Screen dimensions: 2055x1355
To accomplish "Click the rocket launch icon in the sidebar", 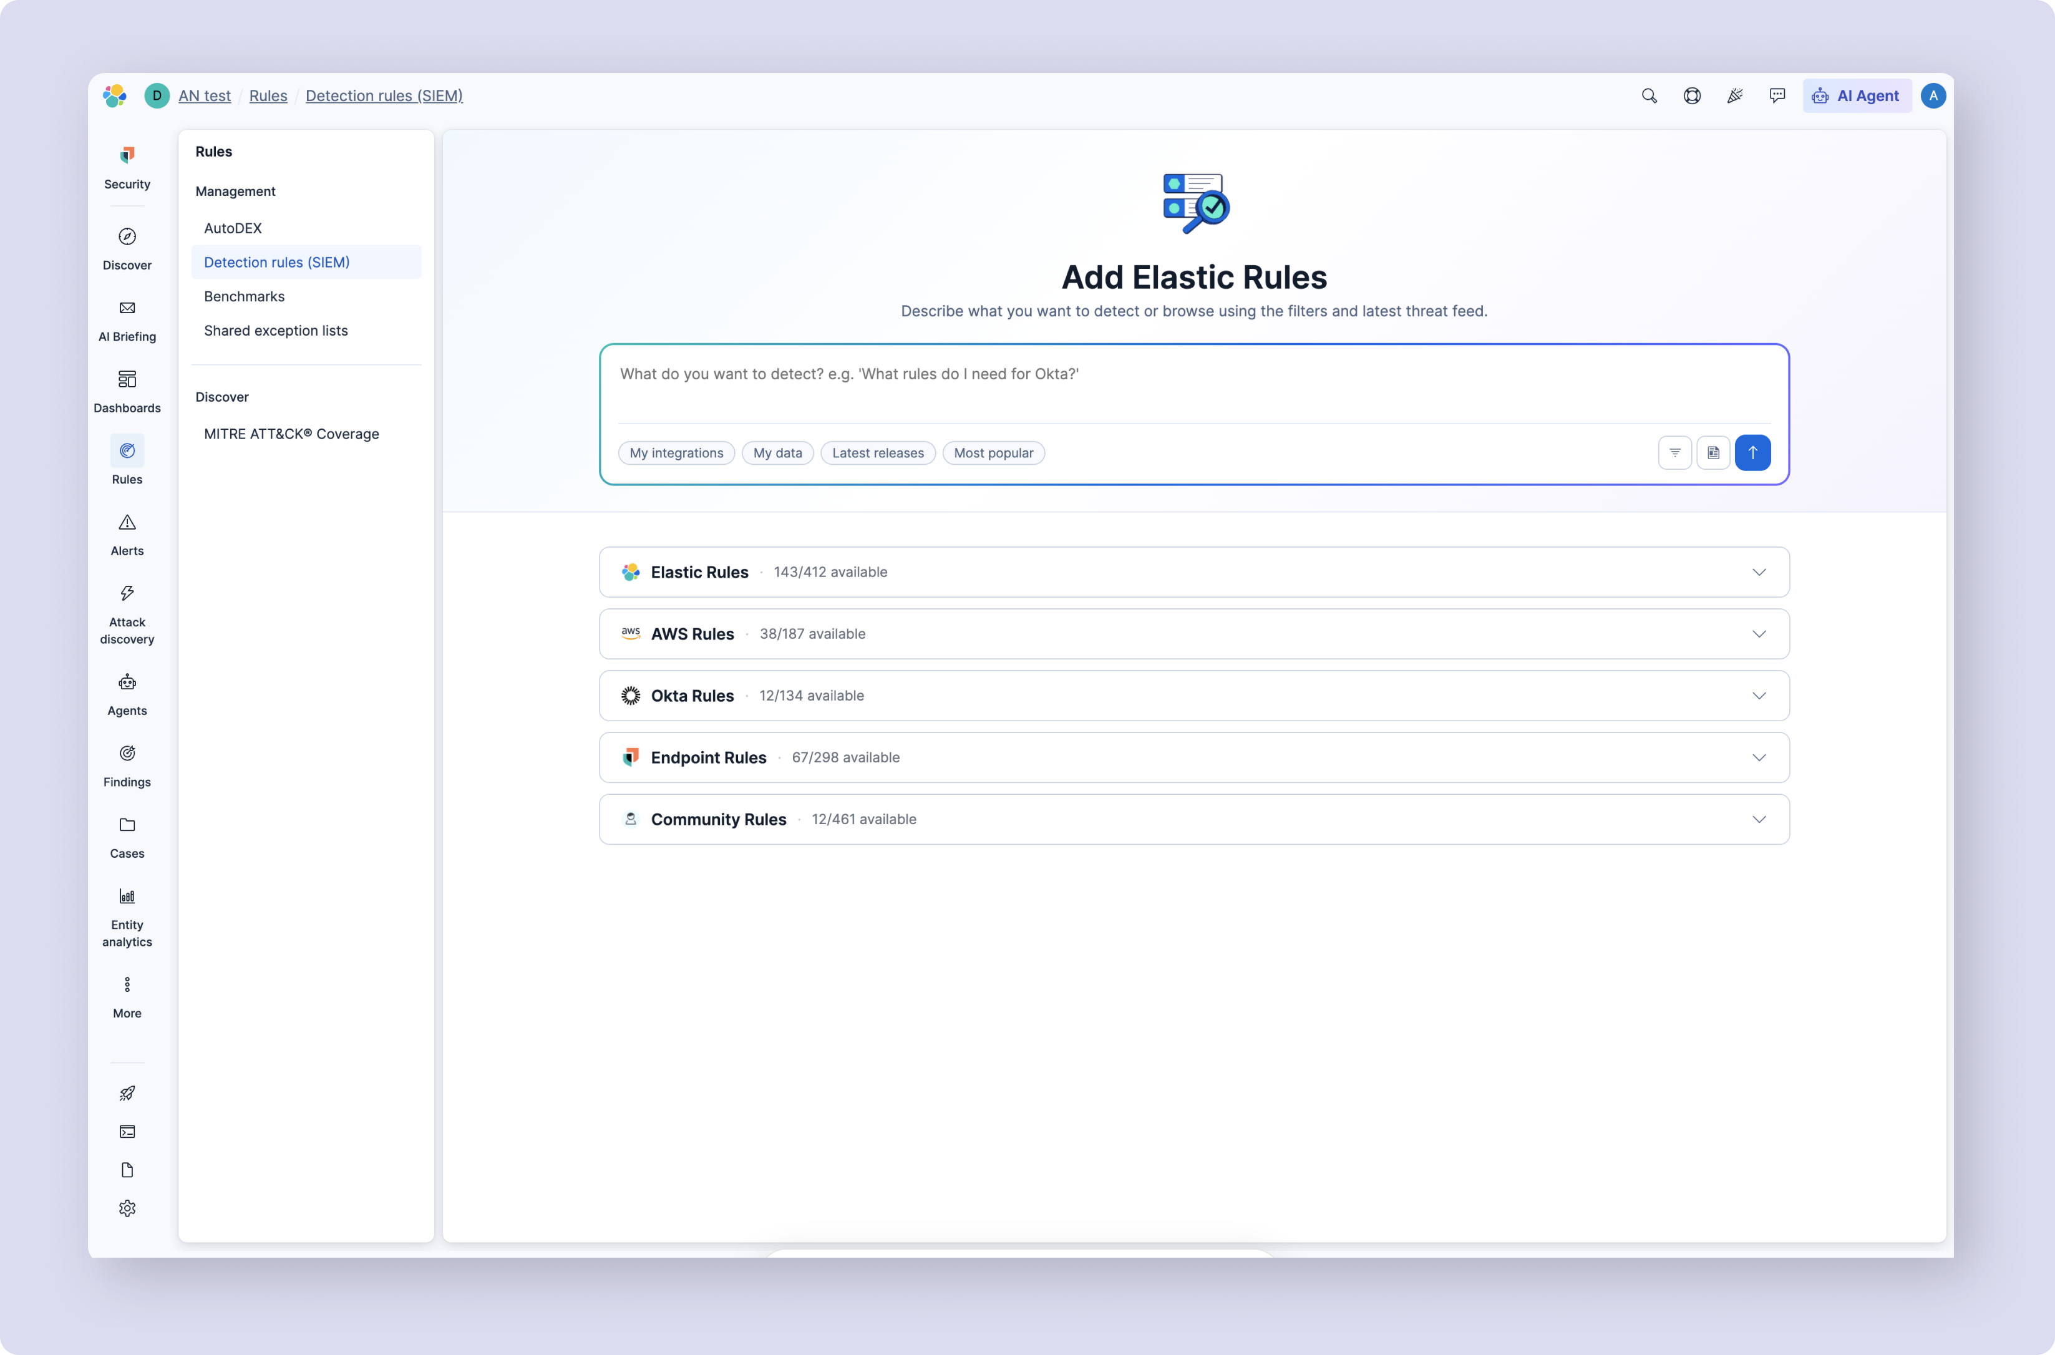I will tap(127, 1093).
